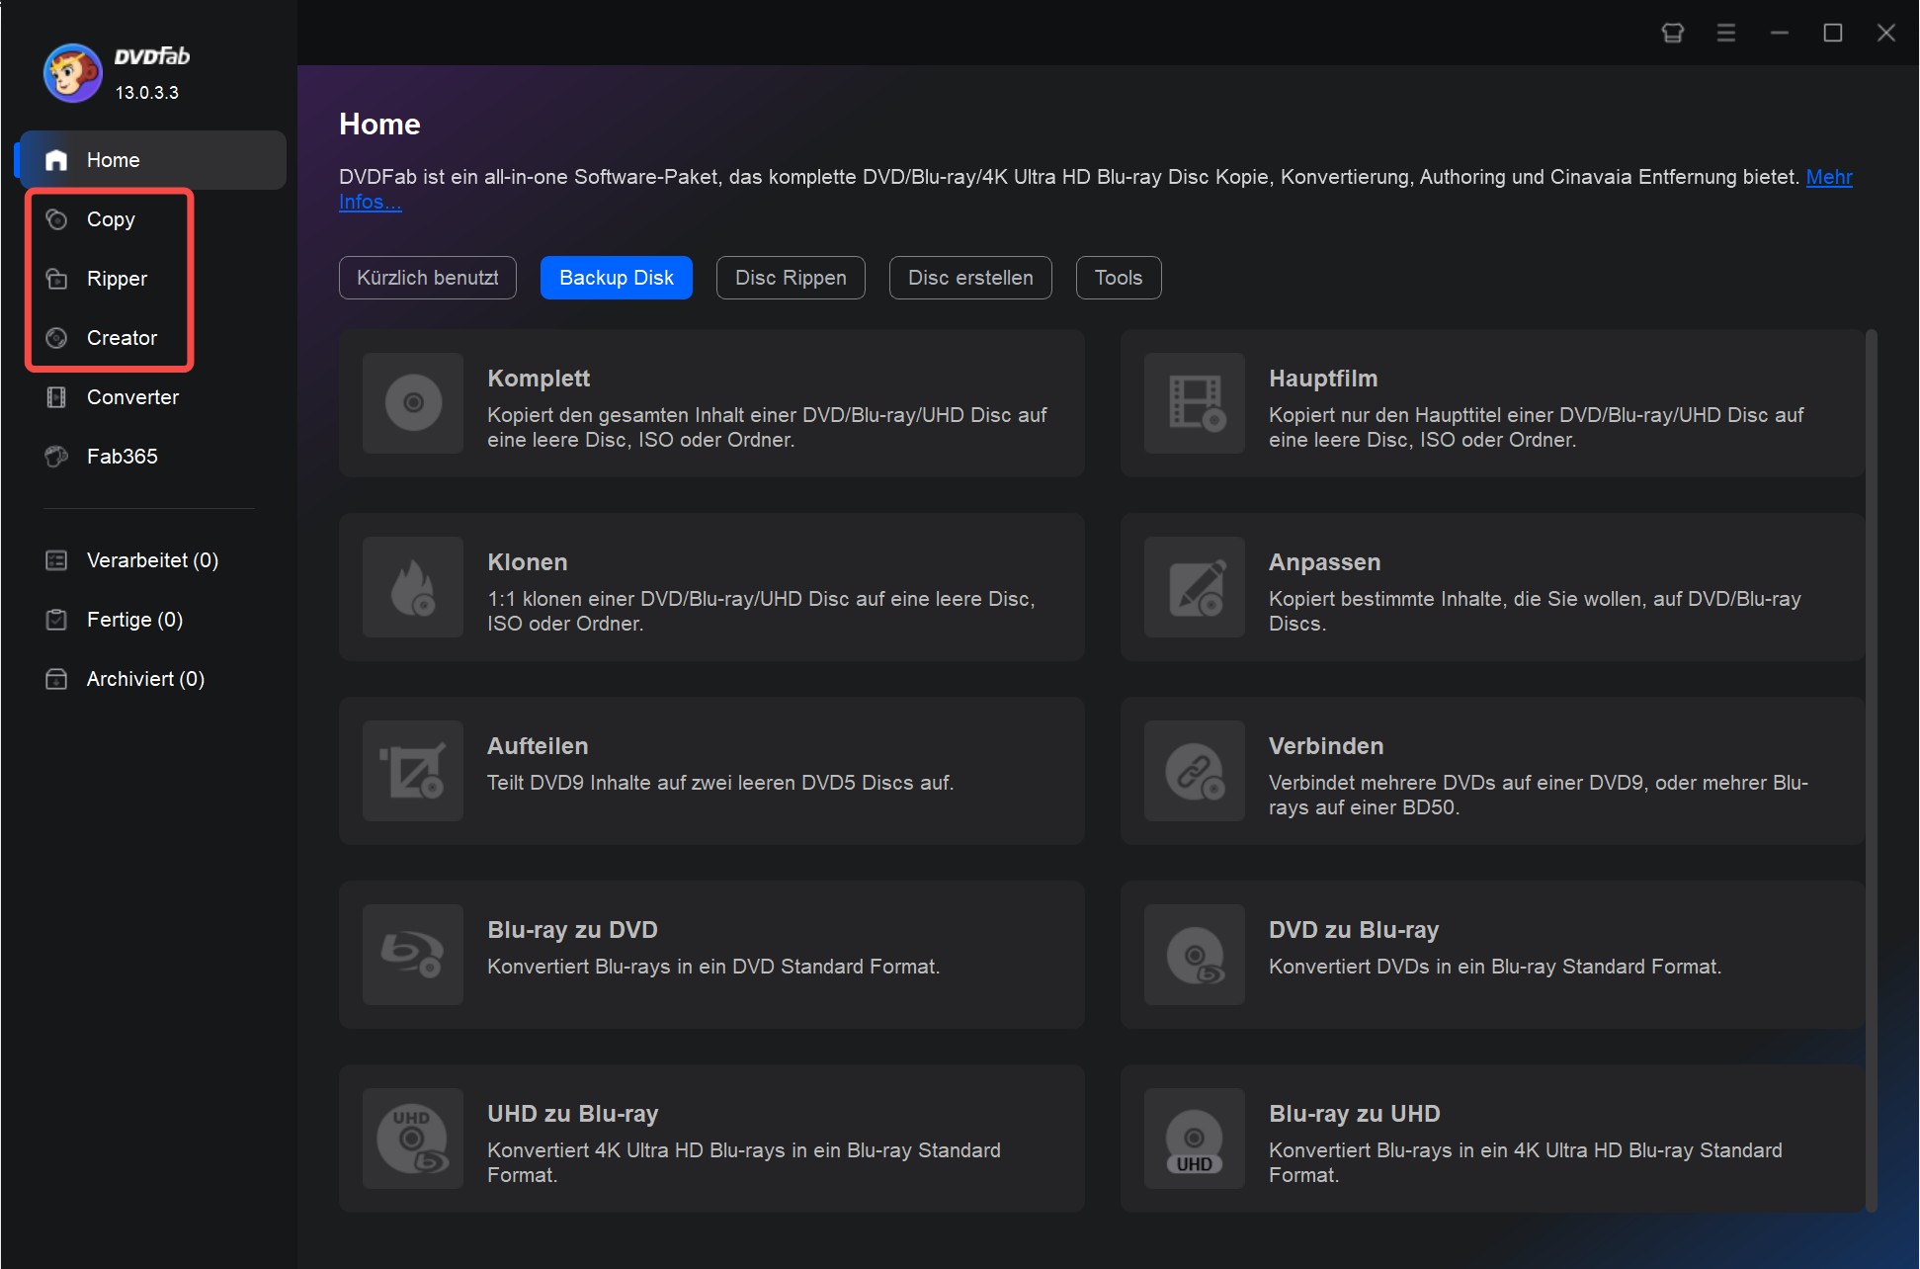Click the Verarbeitet task list icon

tap(56, 560)
